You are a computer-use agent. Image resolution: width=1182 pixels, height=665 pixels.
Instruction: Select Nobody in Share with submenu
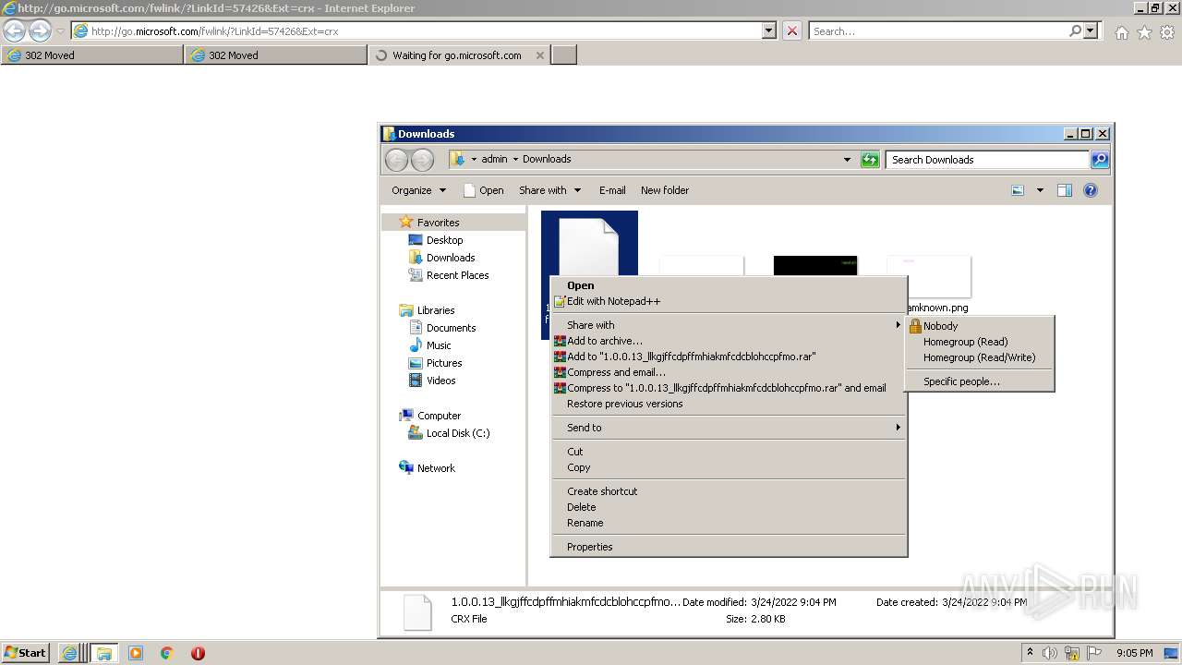coord(979,326)
